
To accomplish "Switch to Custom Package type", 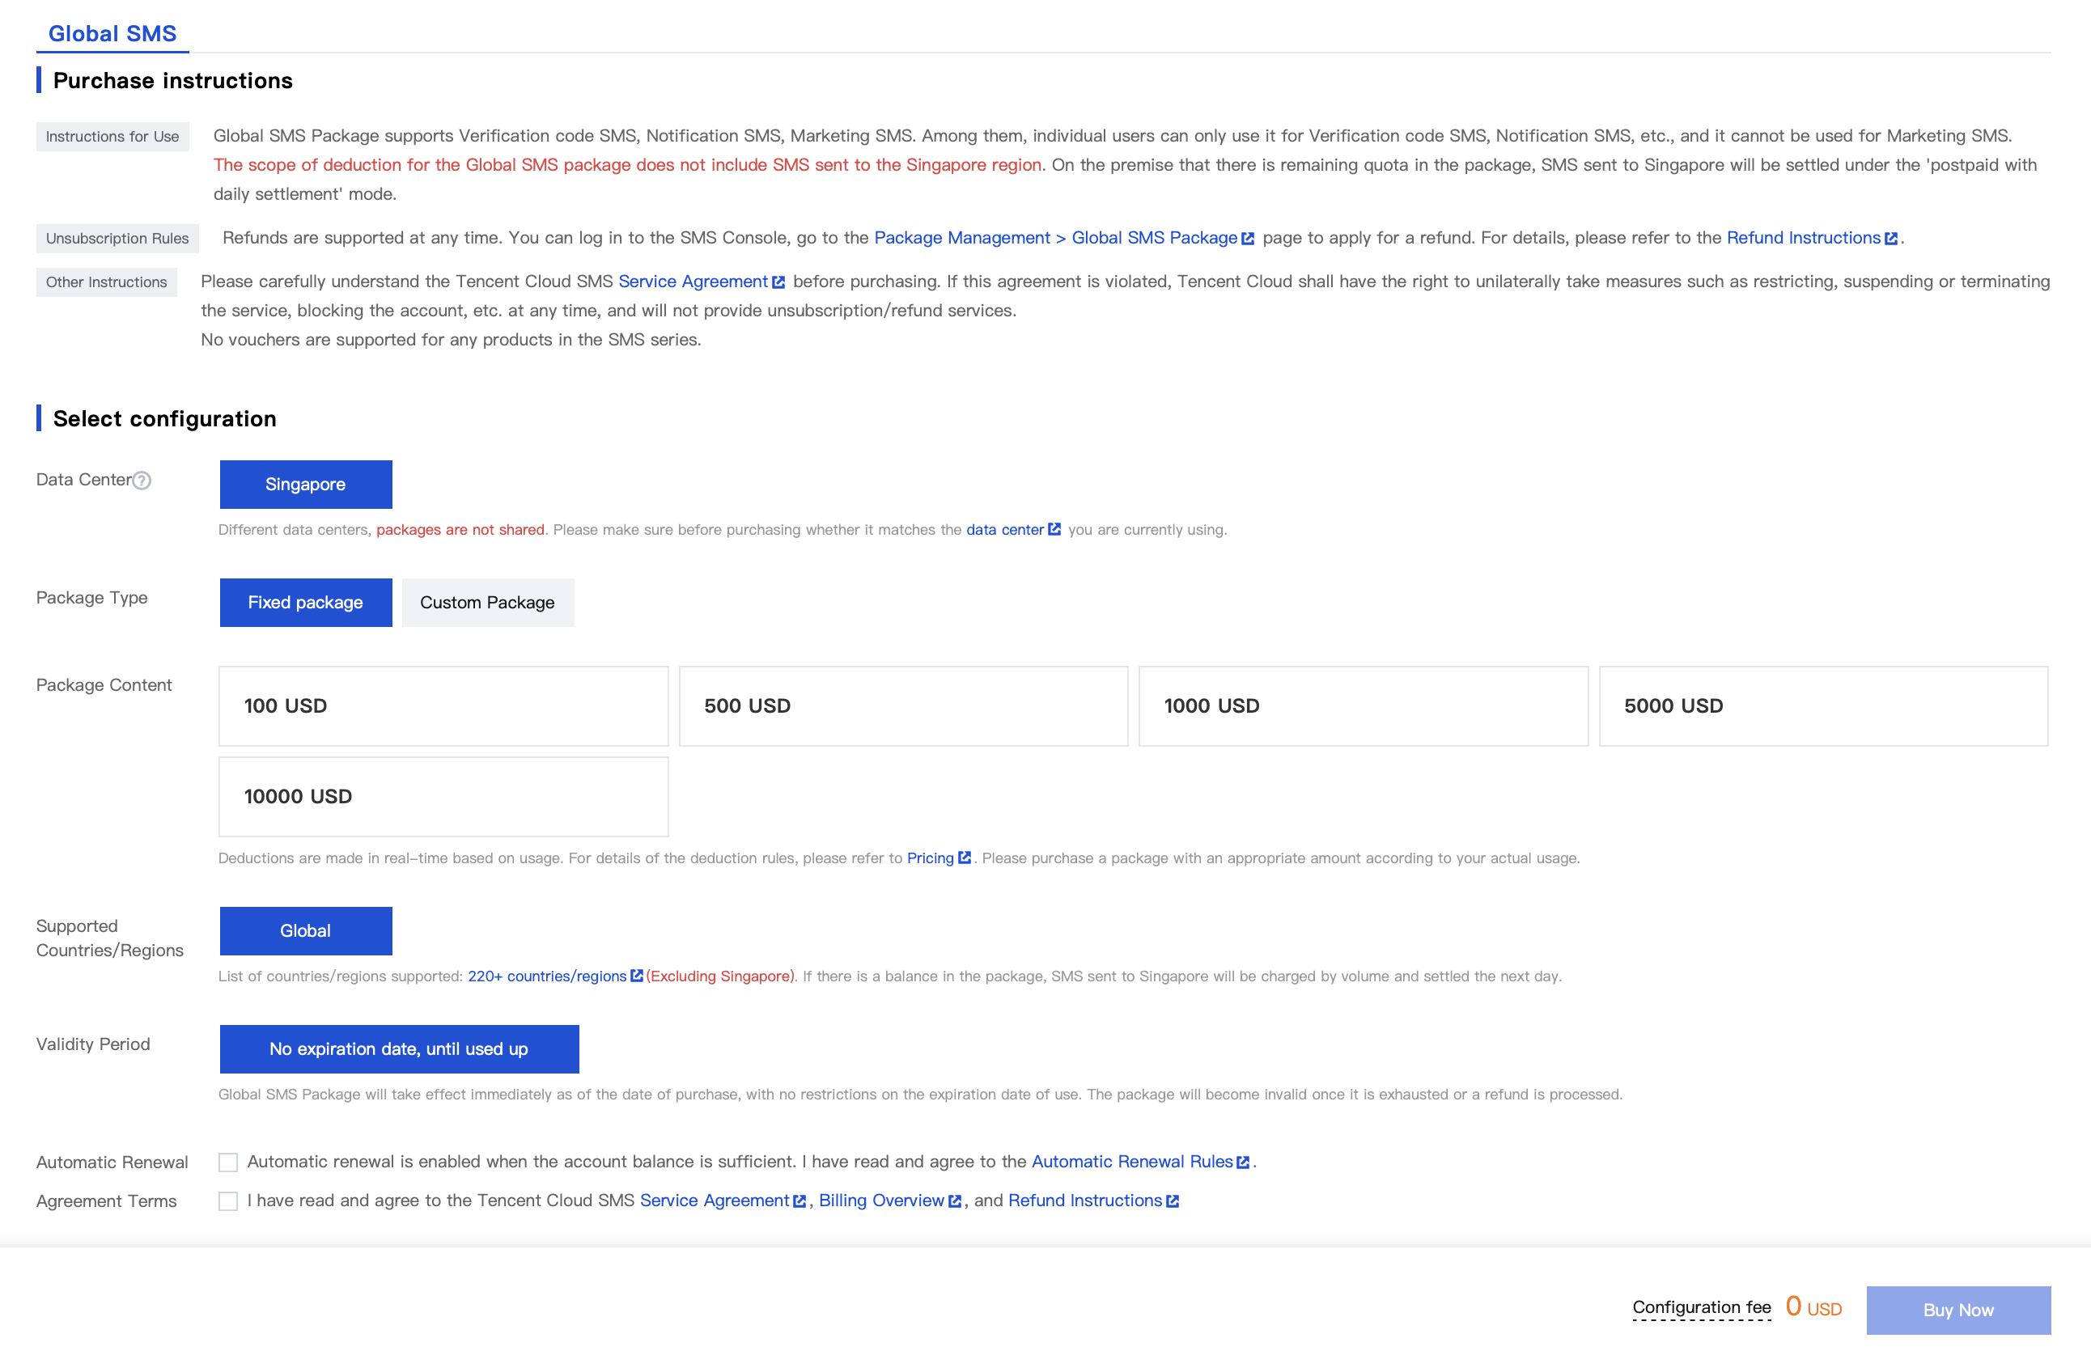I will point(487,602).
